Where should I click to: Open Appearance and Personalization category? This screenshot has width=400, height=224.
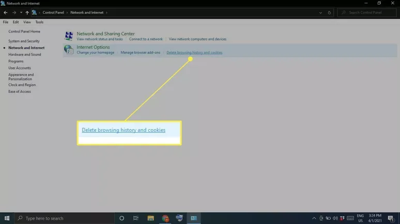coord(21,77)
